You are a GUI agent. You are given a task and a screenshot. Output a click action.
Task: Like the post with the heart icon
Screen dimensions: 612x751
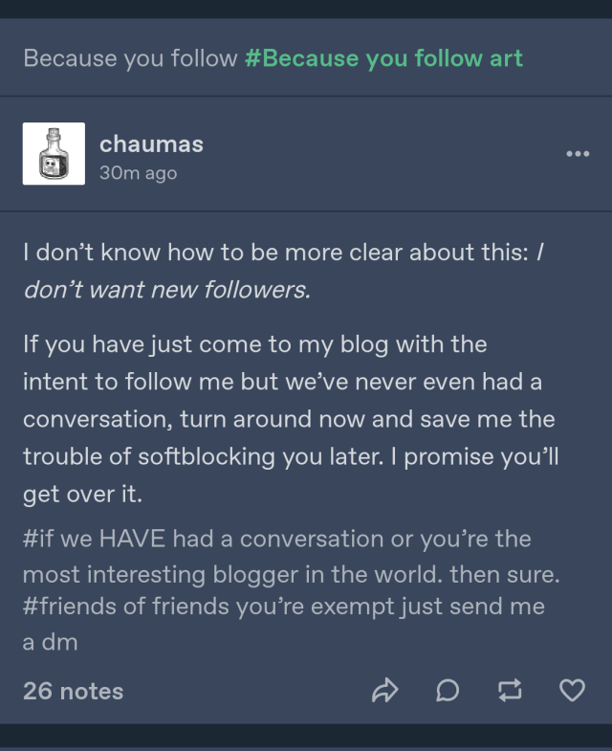572,690
